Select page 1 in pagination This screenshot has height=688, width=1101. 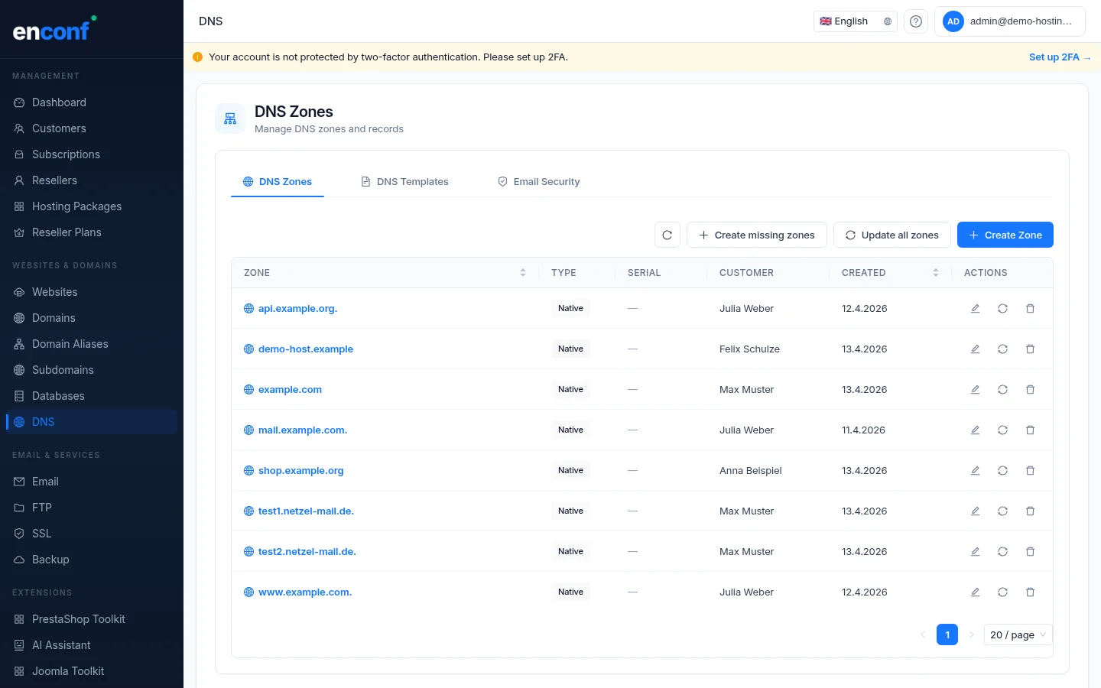pos(947,634)
